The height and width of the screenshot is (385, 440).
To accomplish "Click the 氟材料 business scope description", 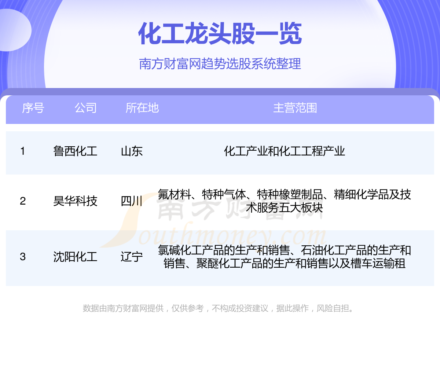I will click(x=285, y=201).
